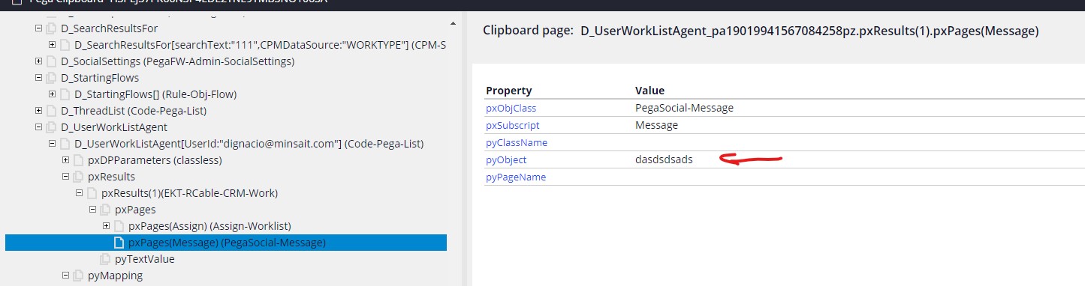Open the pyClassName property link
Image resolution: width=1085 pixels, height=286 pixels.
[517, 142]
